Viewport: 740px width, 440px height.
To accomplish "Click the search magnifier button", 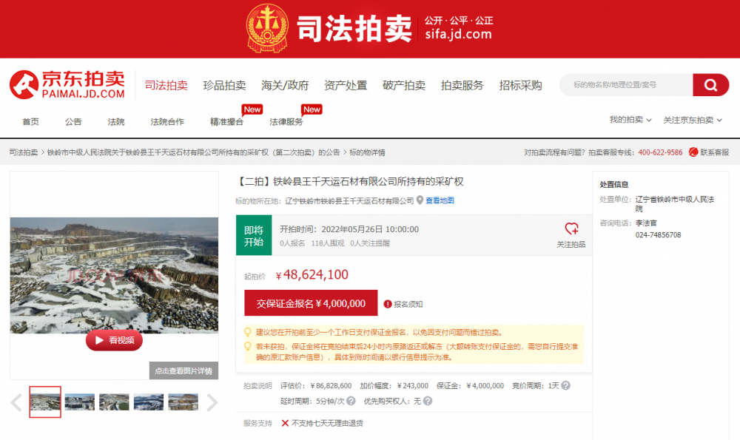I will click(710, 85).
